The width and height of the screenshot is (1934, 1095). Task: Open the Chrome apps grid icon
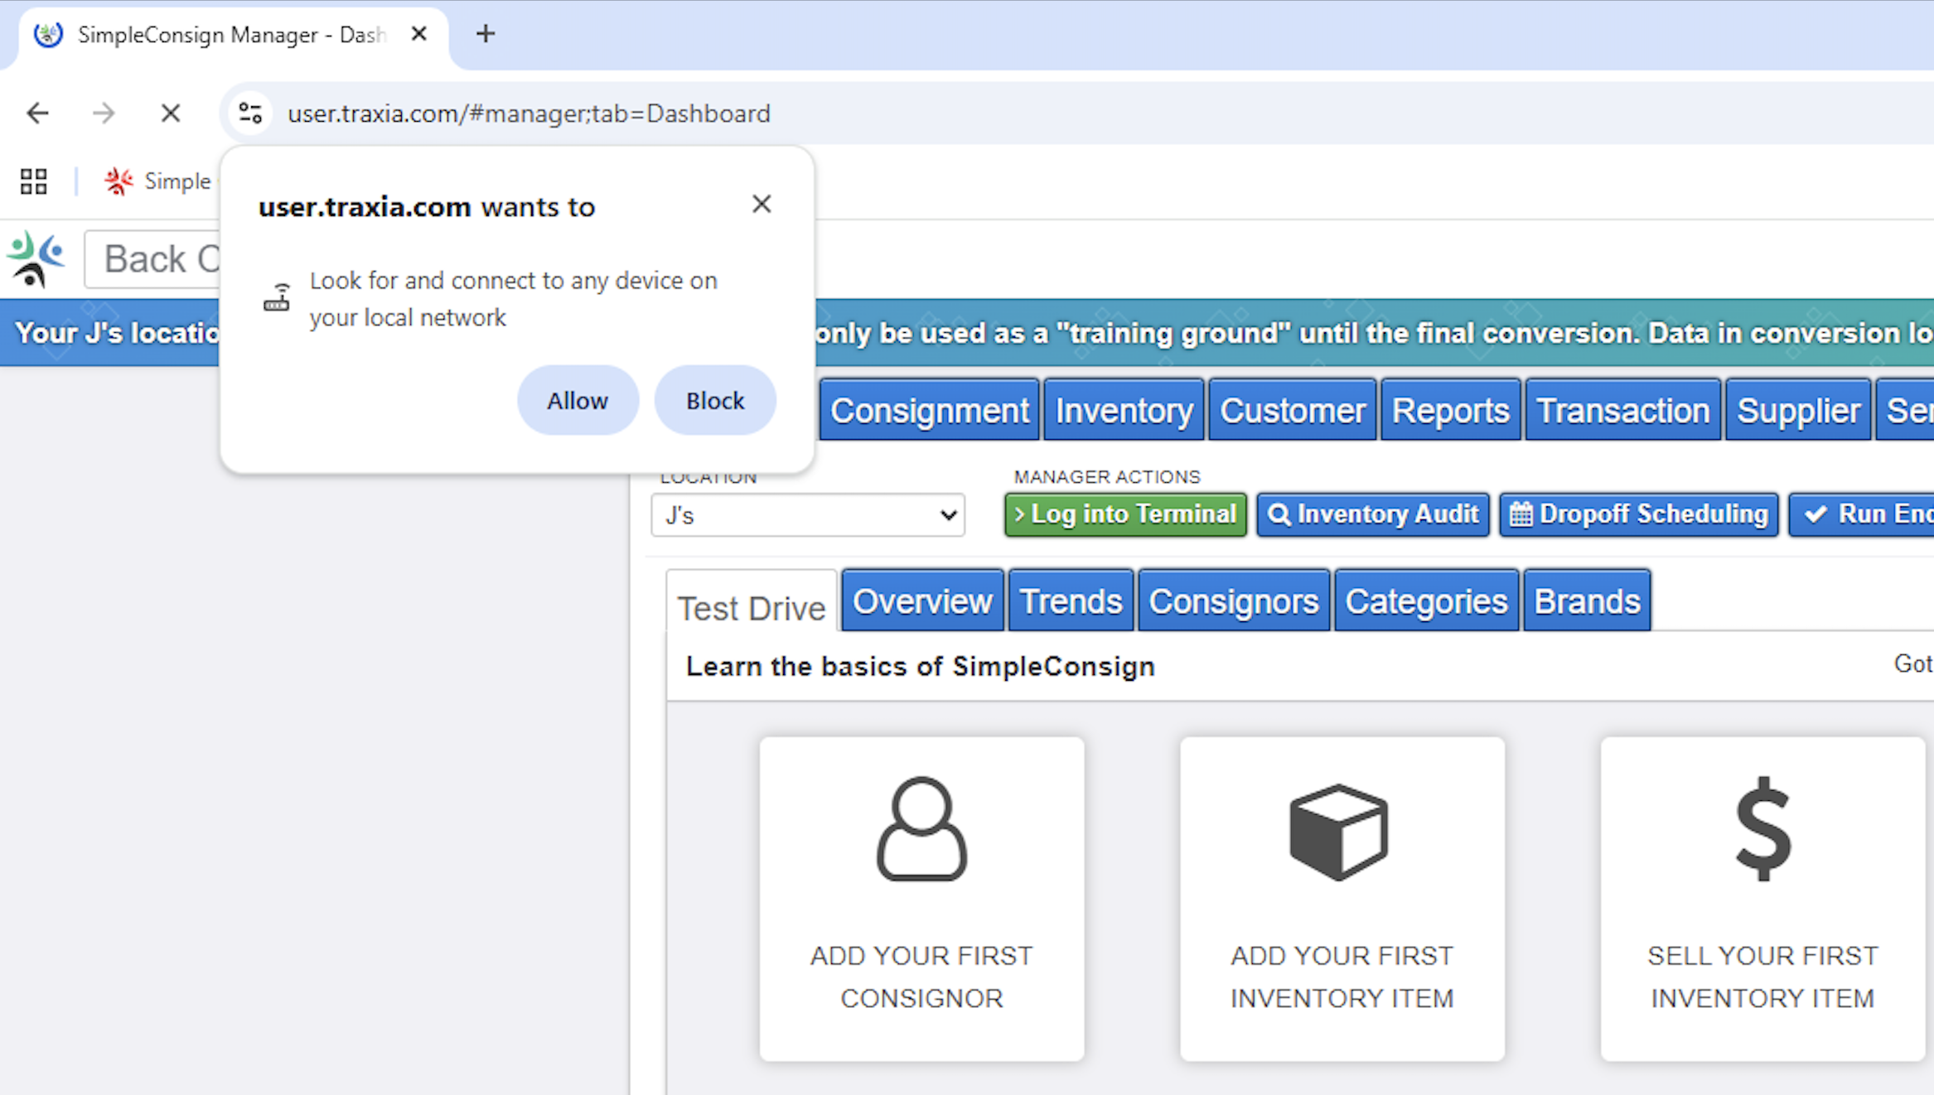tap(34, 181)
